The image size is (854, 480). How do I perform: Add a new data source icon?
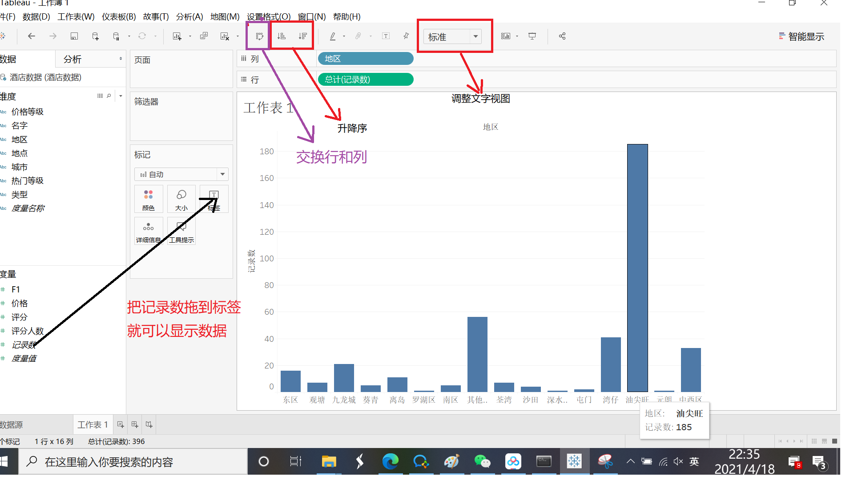(x=95, y=36)
